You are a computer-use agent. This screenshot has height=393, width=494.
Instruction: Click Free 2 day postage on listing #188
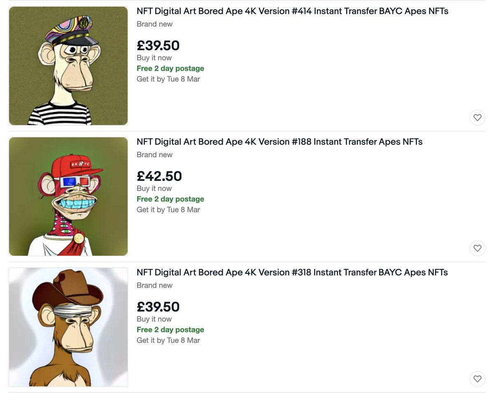coord(170,199)
